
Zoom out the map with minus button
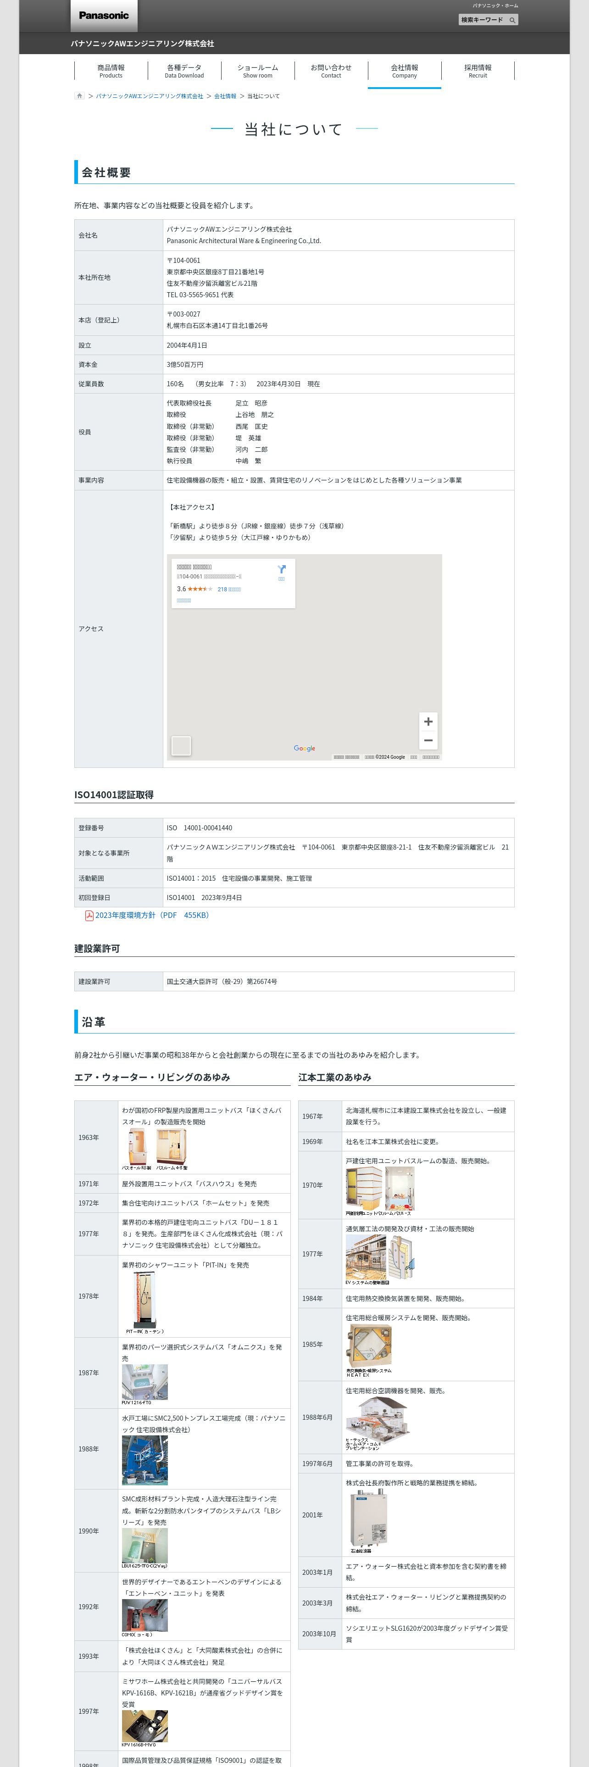428,740
